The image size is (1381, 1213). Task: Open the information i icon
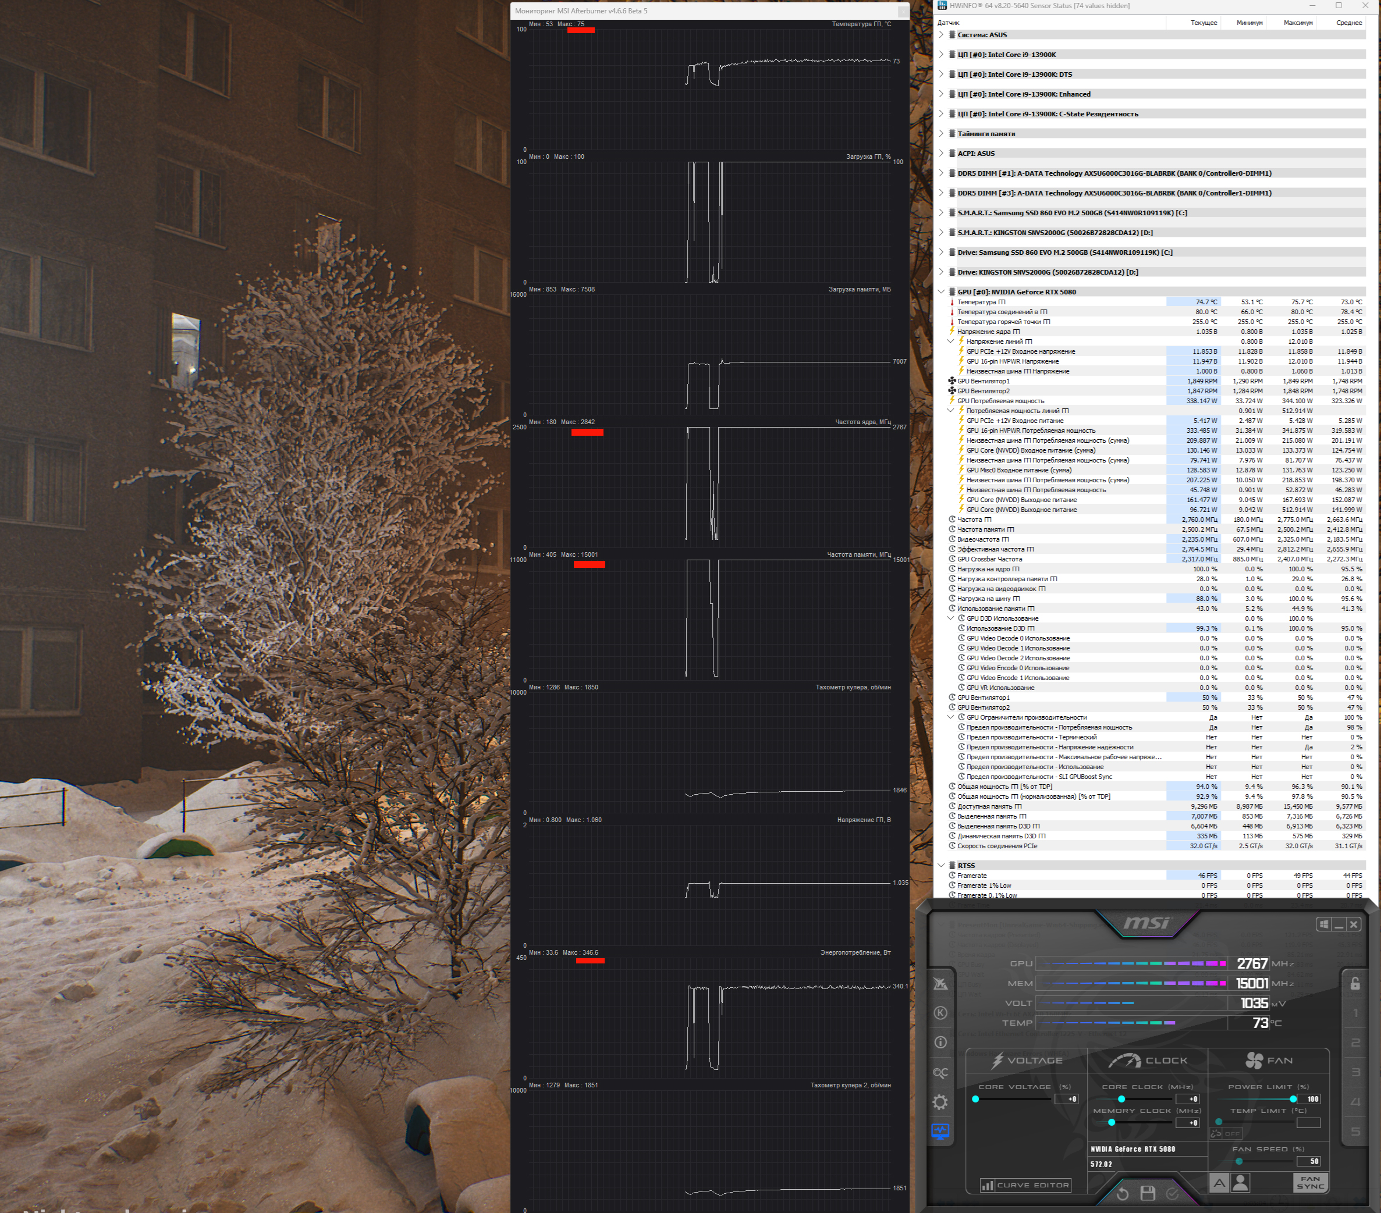pos(940,1042)
